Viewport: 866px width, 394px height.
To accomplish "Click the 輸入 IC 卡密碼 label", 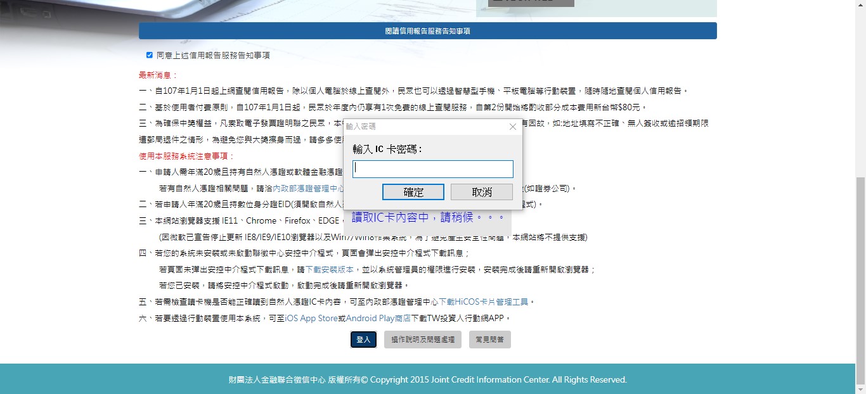I will [387, 149].
